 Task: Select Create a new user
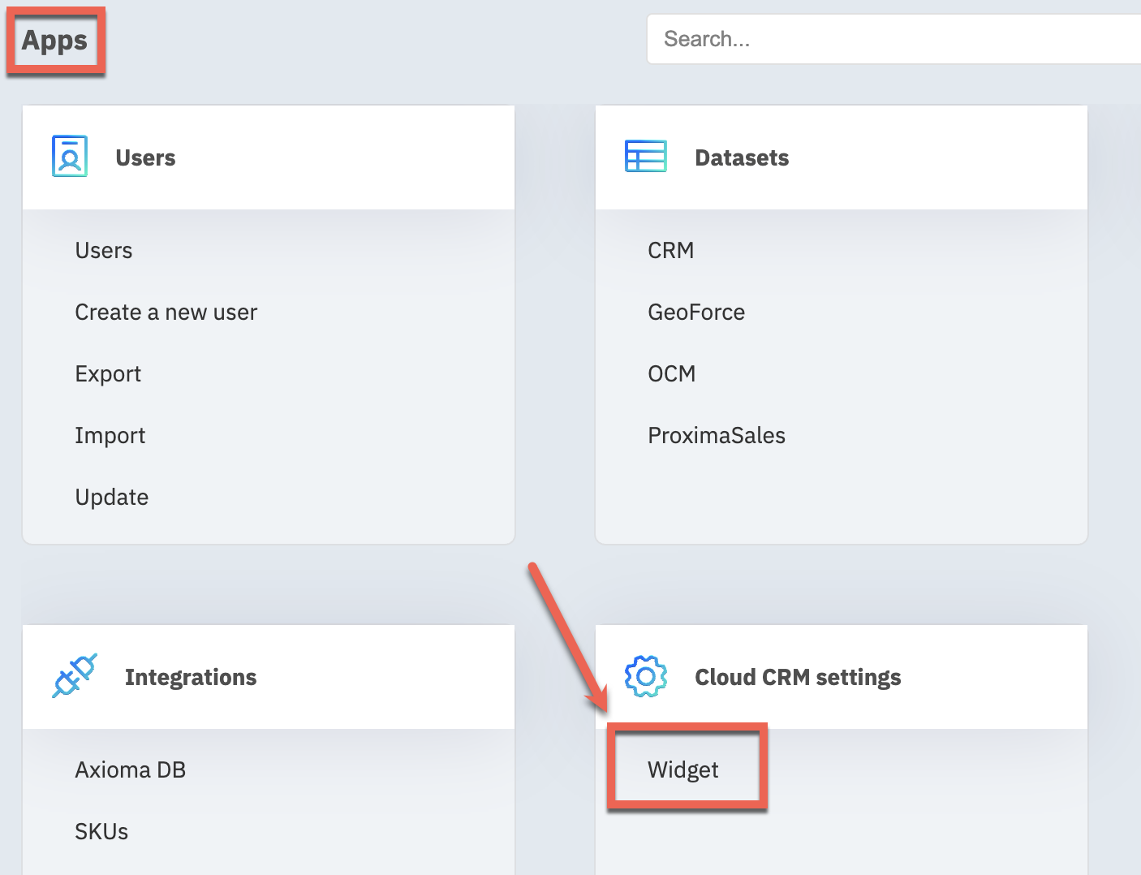[166, 312]
